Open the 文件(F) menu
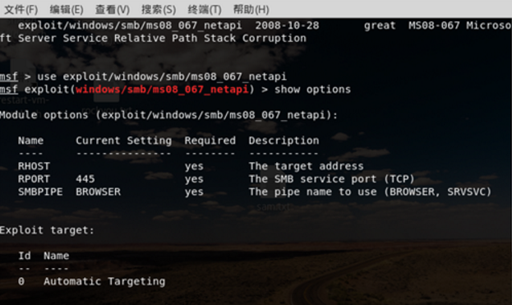Screen dimensions: 512x305 point(21,10)
